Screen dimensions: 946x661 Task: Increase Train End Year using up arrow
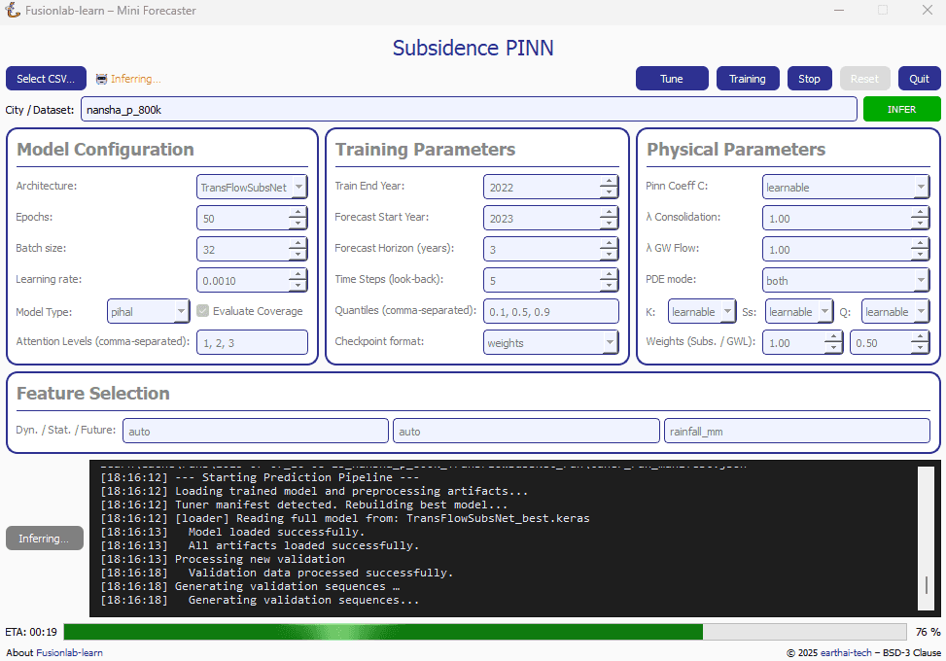pos(609,181)
